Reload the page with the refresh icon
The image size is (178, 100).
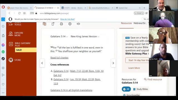(19, 13)
